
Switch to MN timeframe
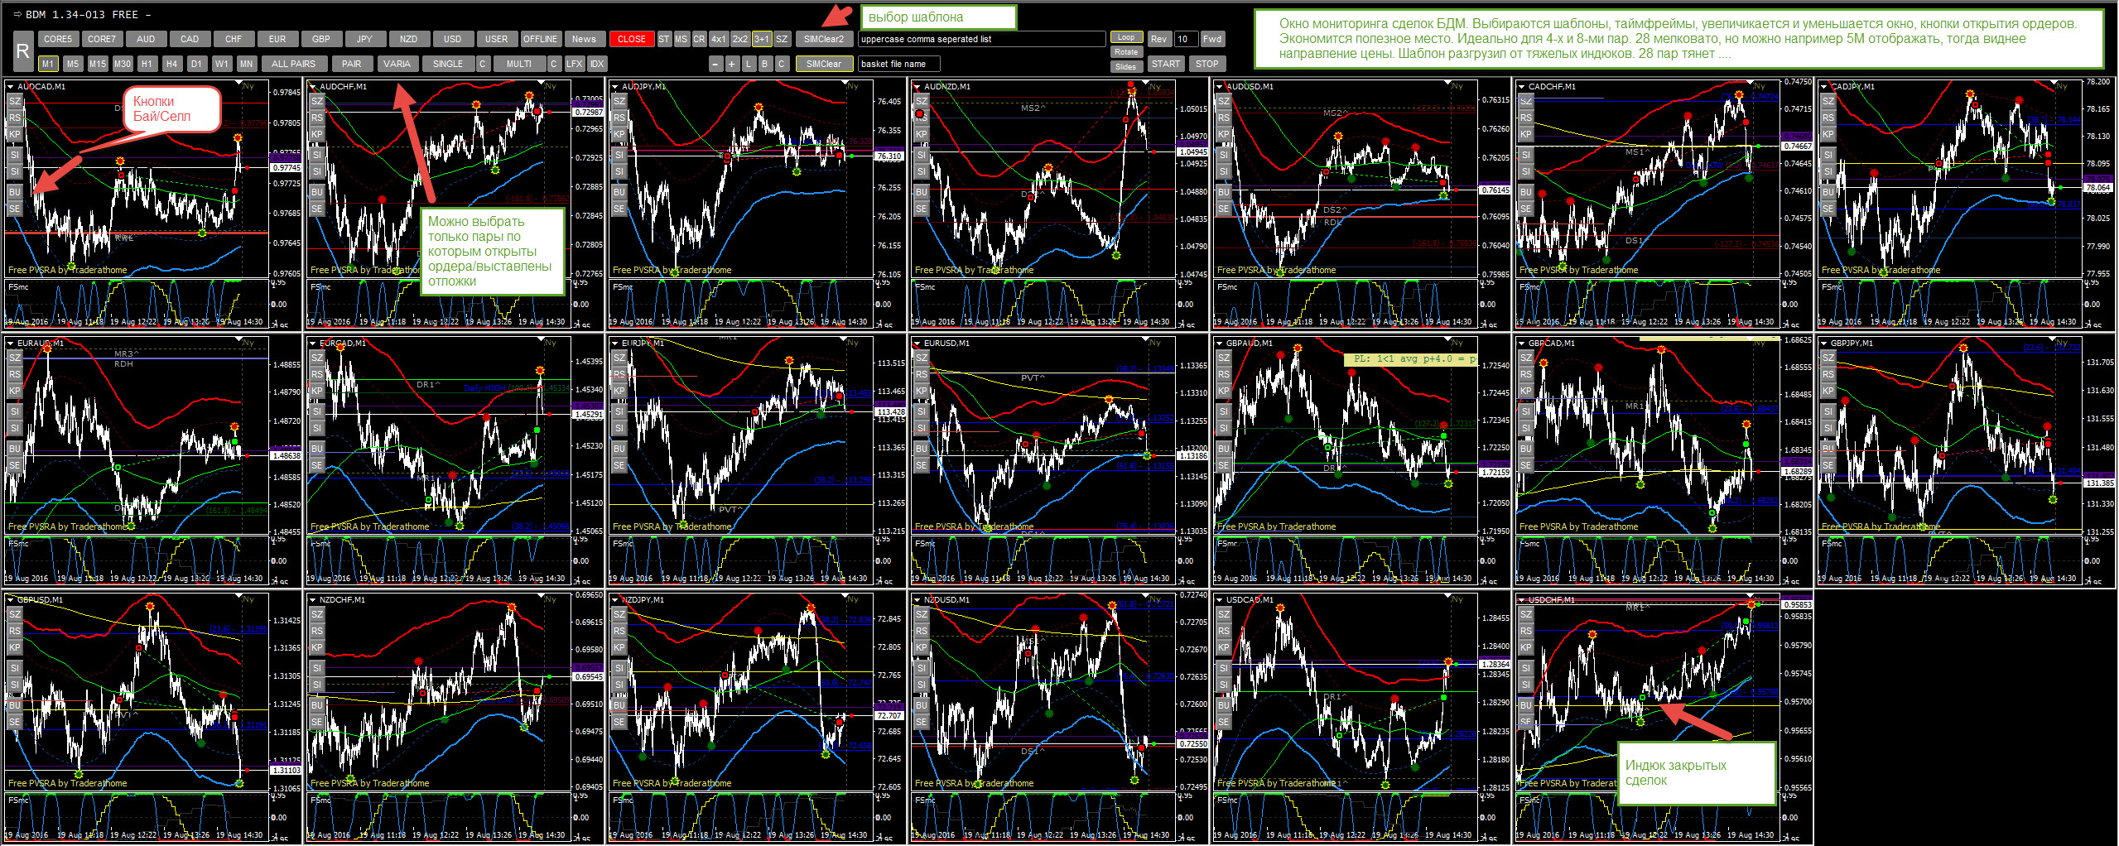pos(246,64)
